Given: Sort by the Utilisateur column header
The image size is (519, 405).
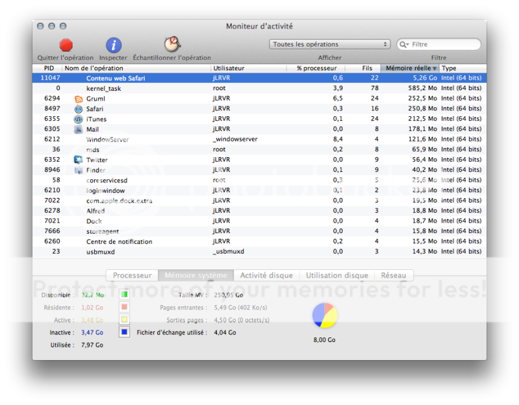Looking at the screenshot, I should click(249, 68).
